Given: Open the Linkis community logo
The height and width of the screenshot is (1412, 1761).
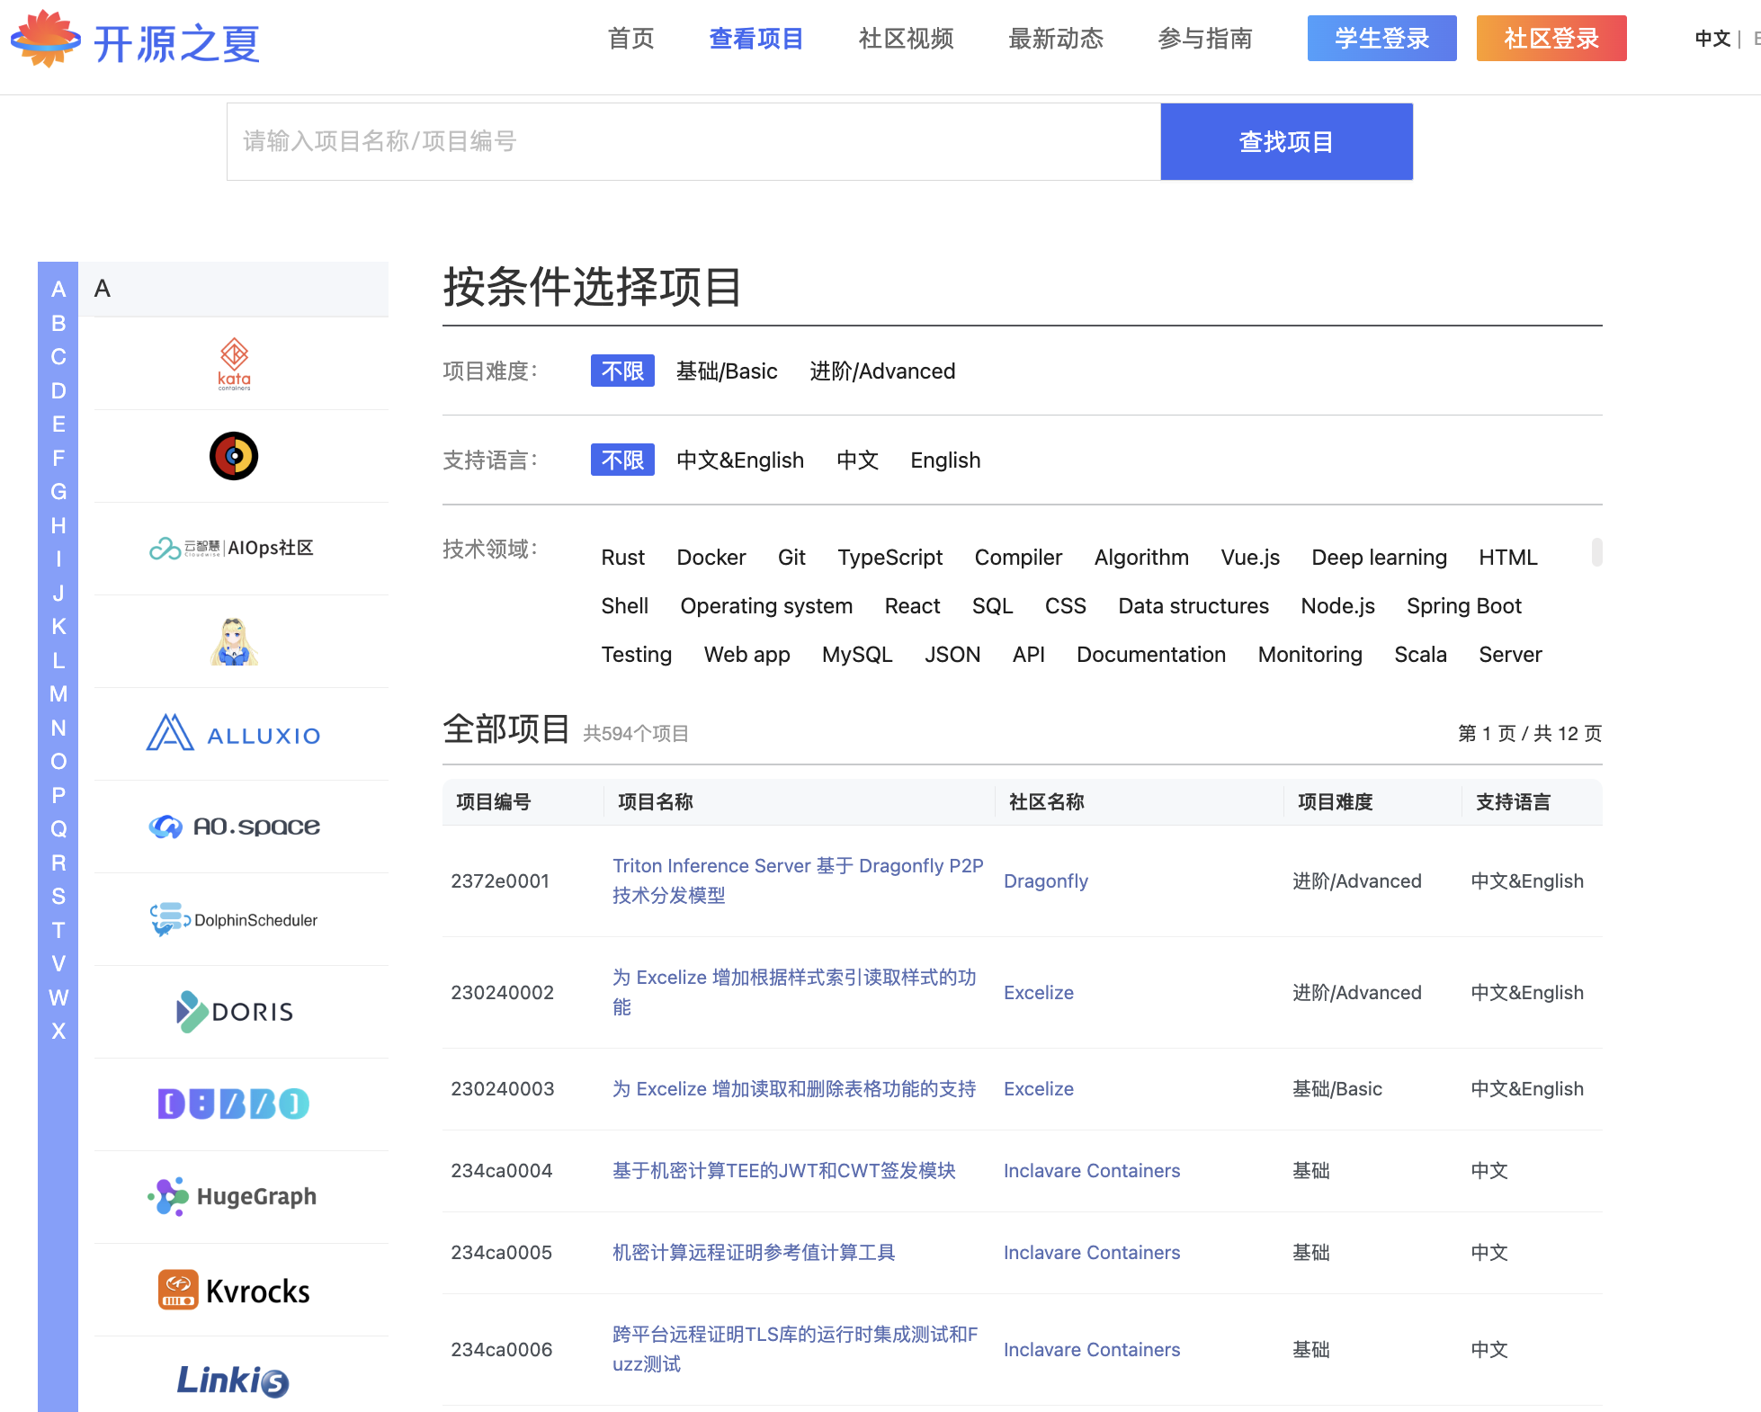Looking at the screenshot, I should [234, 1381].
